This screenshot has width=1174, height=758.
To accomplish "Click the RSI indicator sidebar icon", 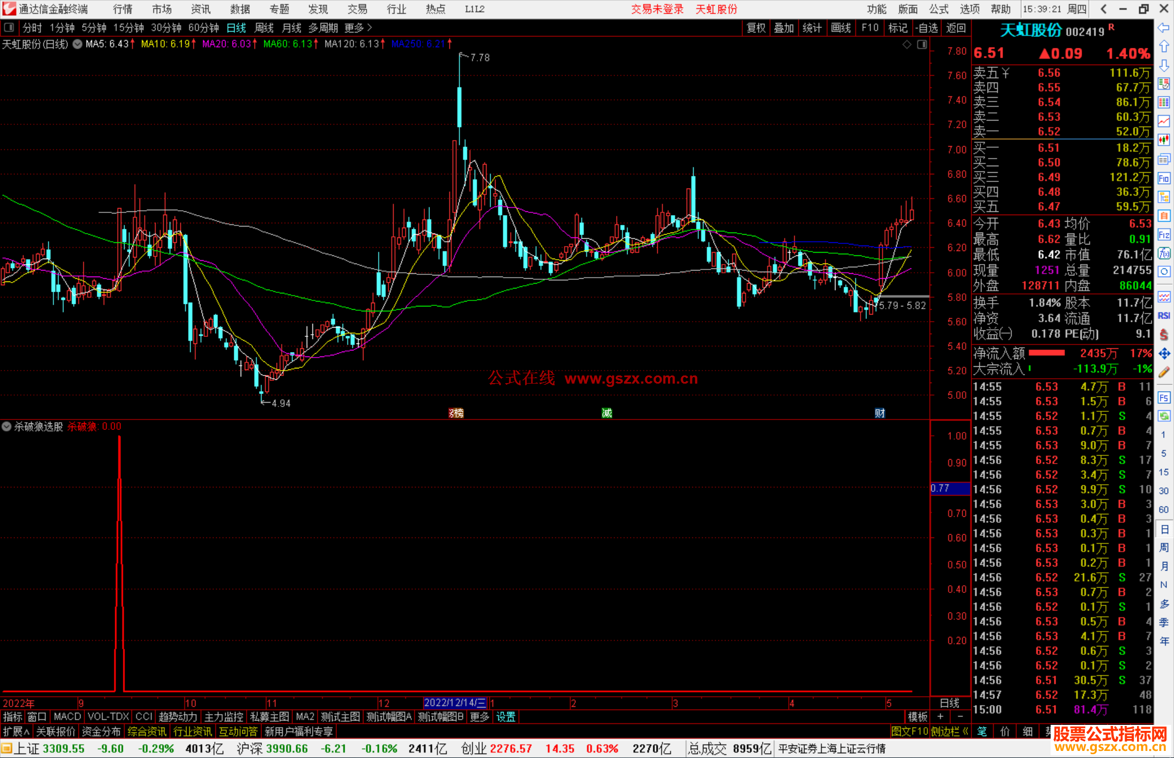I will pos(1164,316).
